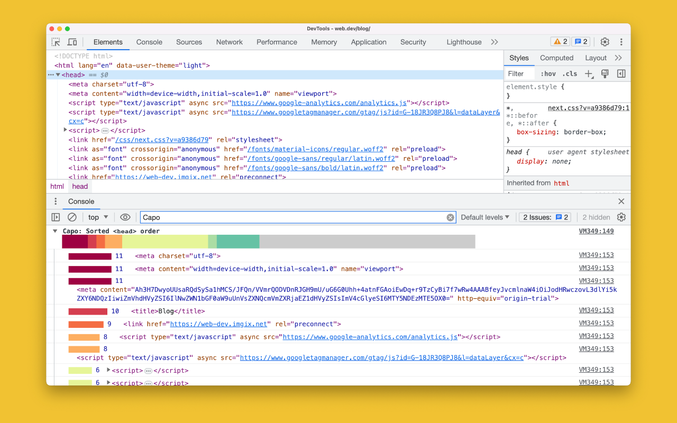Toggle the .cls element classes button
This screenshot has width=677, height=423.
point(570,74)
